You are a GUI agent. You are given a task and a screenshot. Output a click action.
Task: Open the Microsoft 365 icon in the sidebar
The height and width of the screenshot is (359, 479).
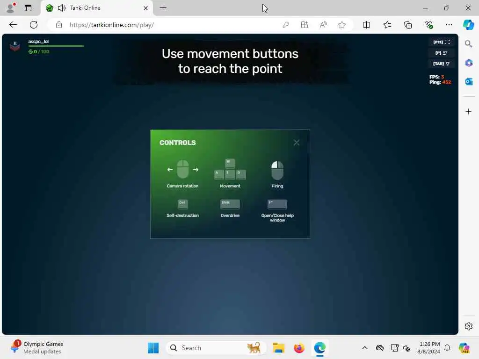[x=469, y=63]
